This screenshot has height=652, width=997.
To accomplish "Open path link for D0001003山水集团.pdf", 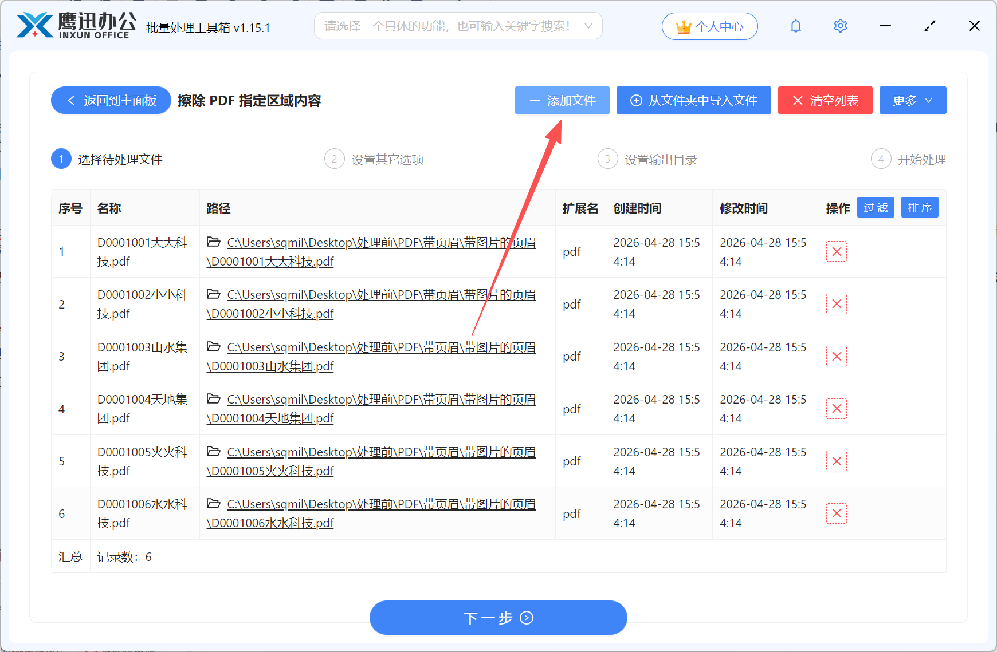I will click(x=371, y=357).
